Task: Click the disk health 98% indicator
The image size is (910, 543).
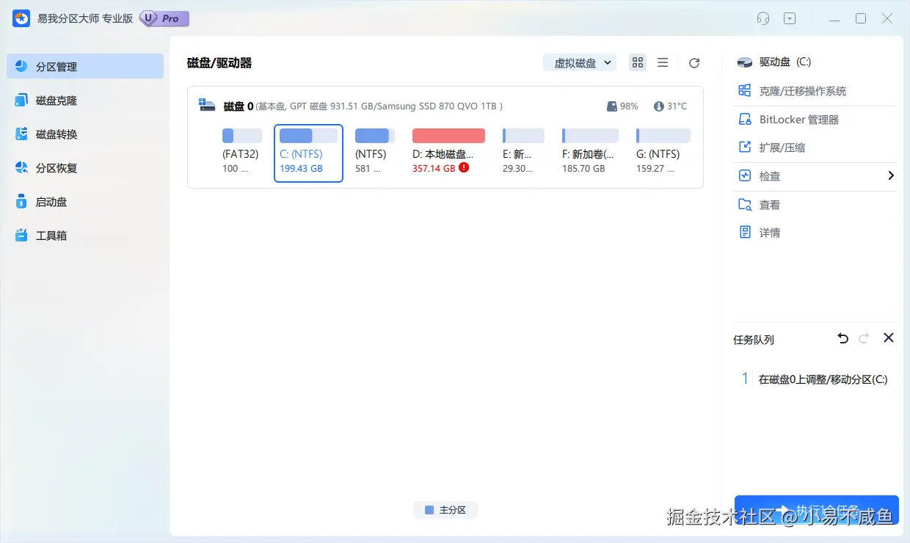Action: click(x=622, y=106)
